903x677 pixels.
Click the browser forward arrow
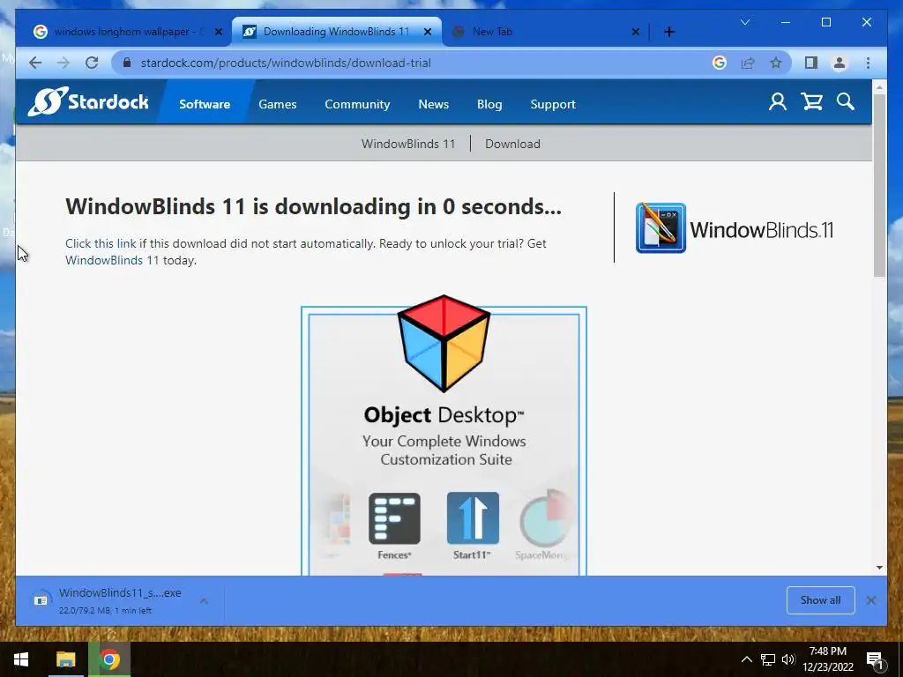pos(63,63)
